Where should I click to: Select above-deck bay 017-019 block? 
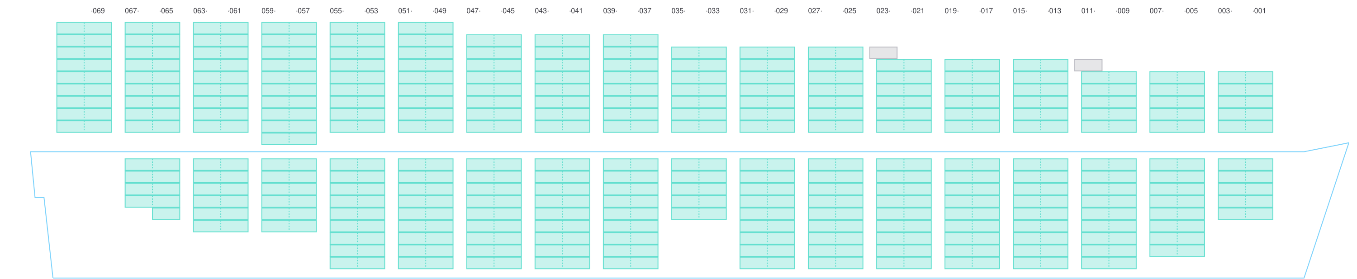(x=972, y=96)
